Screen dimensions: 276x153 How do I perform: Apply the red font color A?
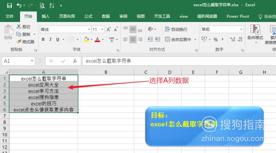tap(97, 39)
